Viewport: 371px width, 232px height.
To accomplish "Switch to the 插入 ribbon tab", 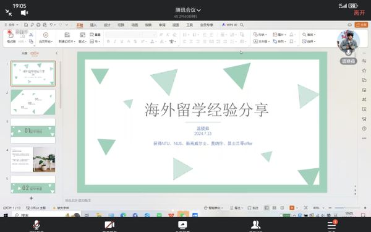I will pyautogui.click(x=93, y=25).
